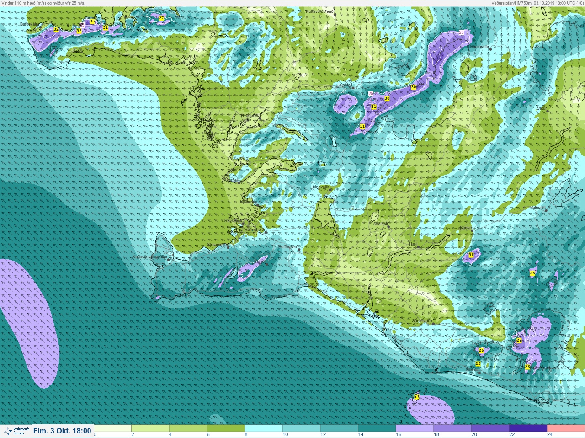Select the 0–2 m/s pale yellow legend swatch

pos(113,428)
